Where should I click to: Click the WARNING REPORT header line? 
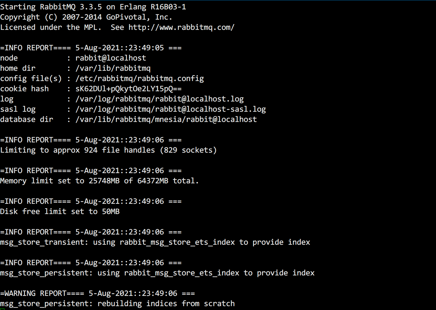tap(97, 293)
